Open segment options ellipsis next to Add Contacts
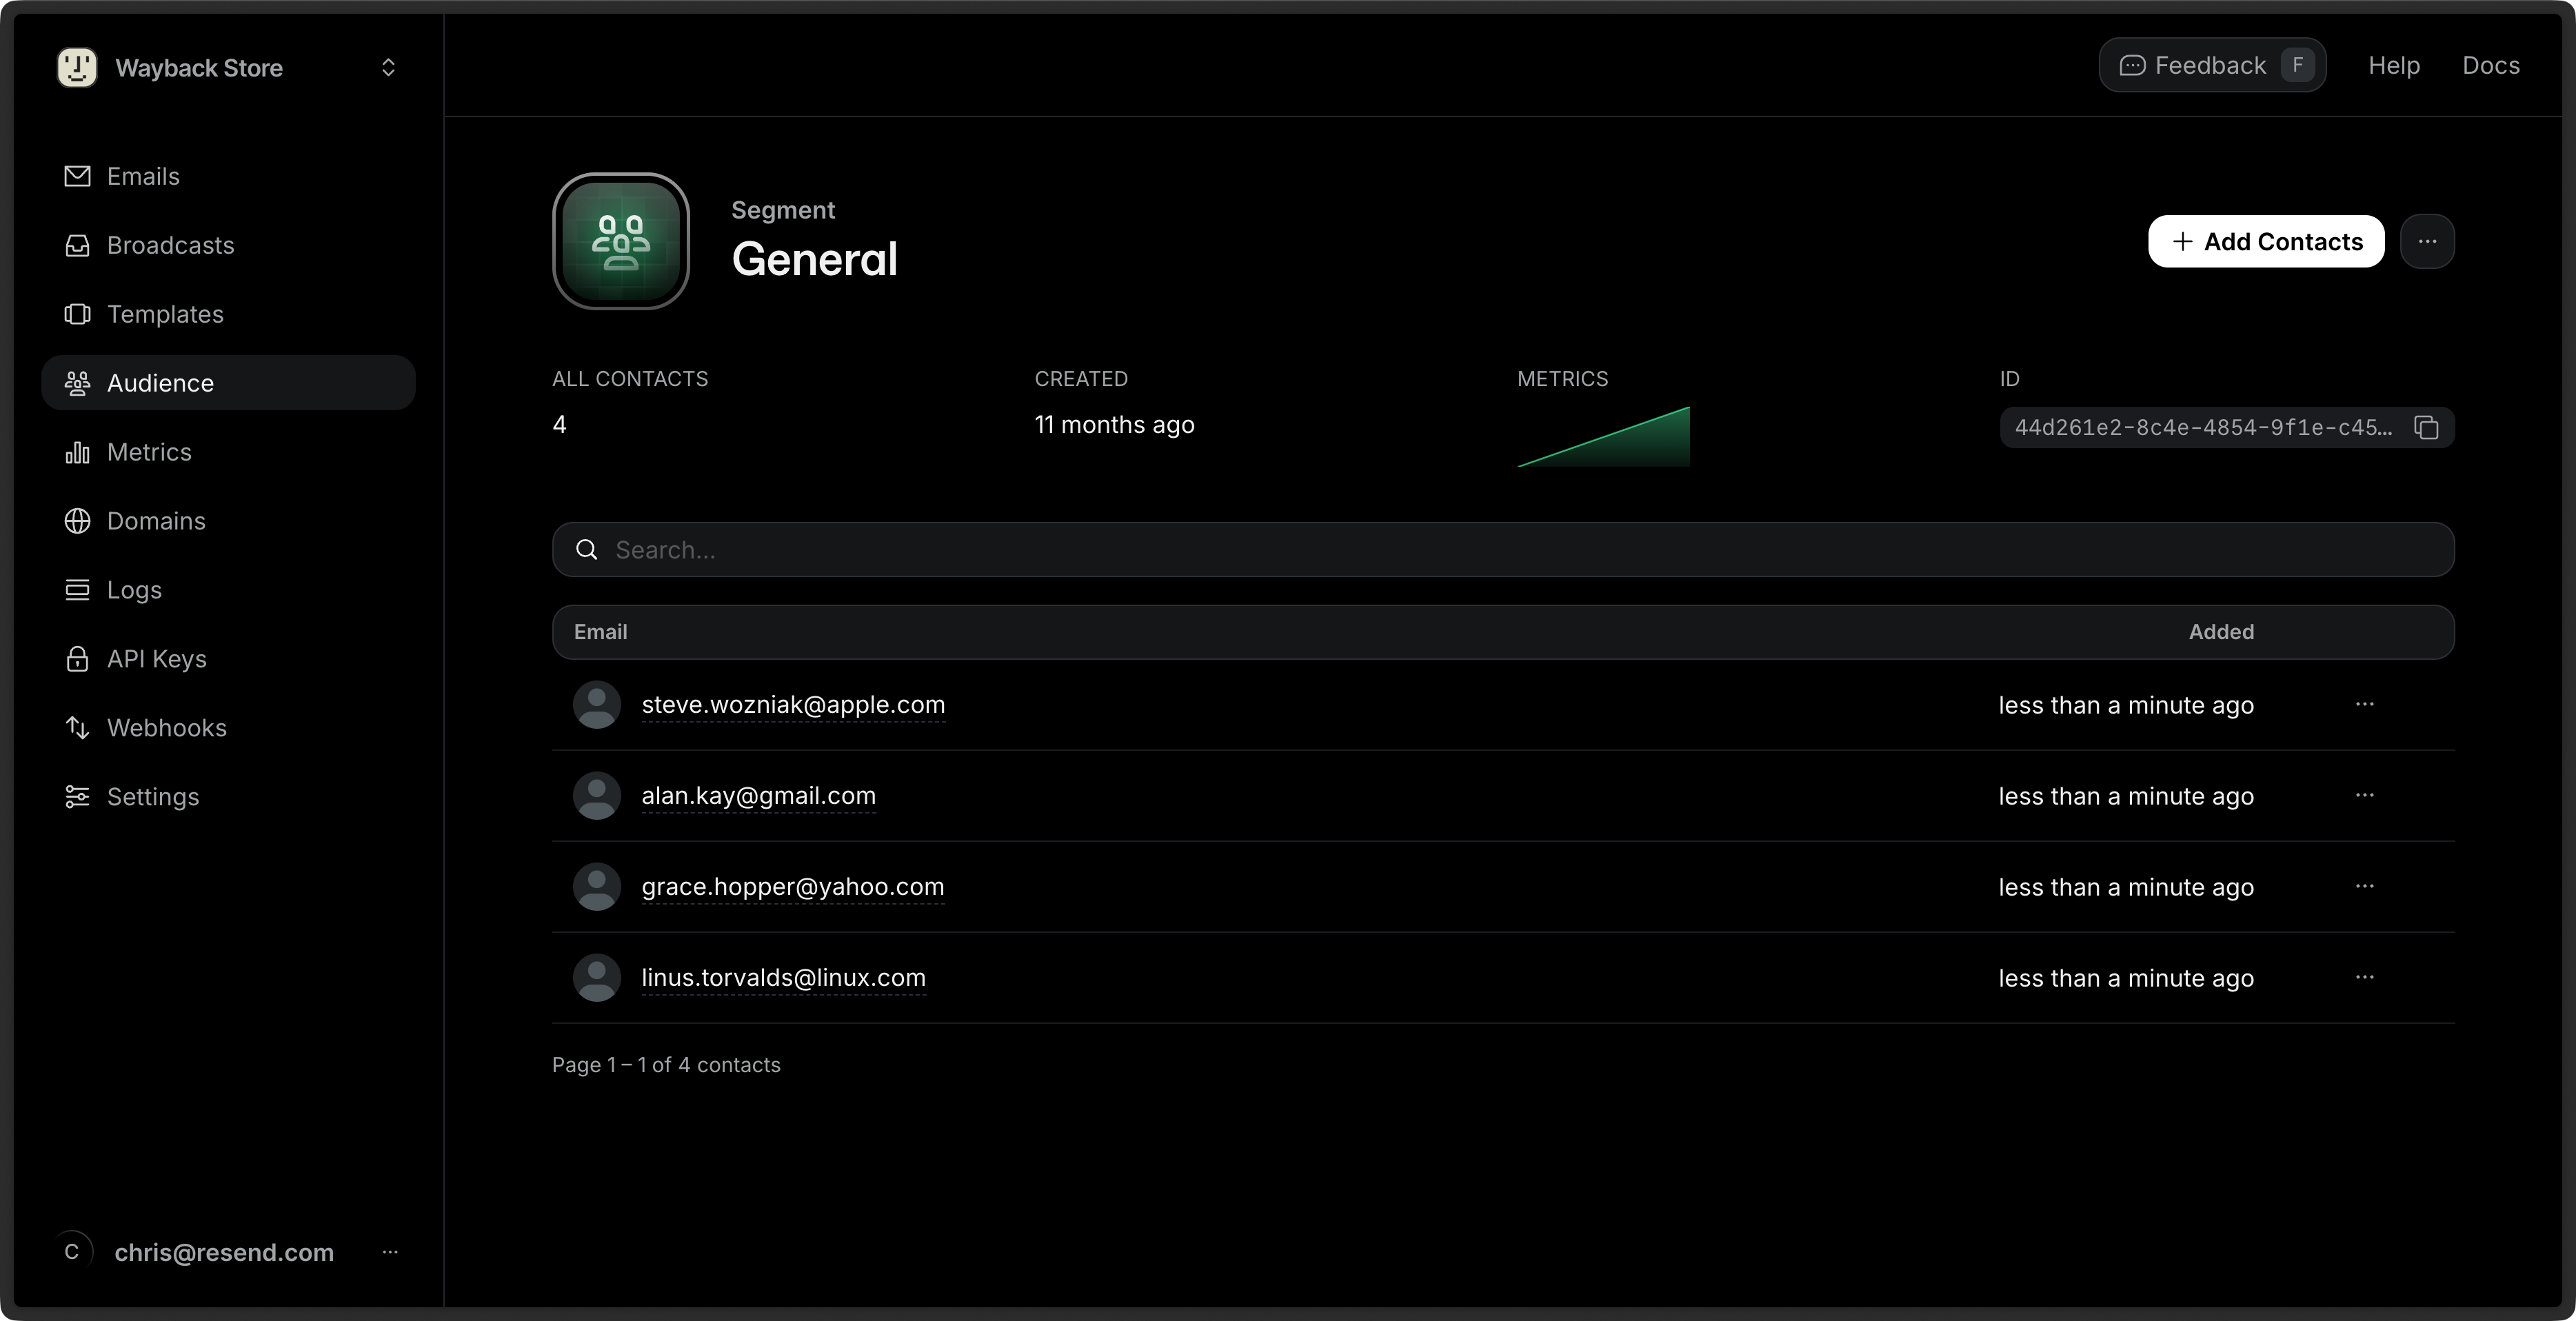 point(2427,242)
